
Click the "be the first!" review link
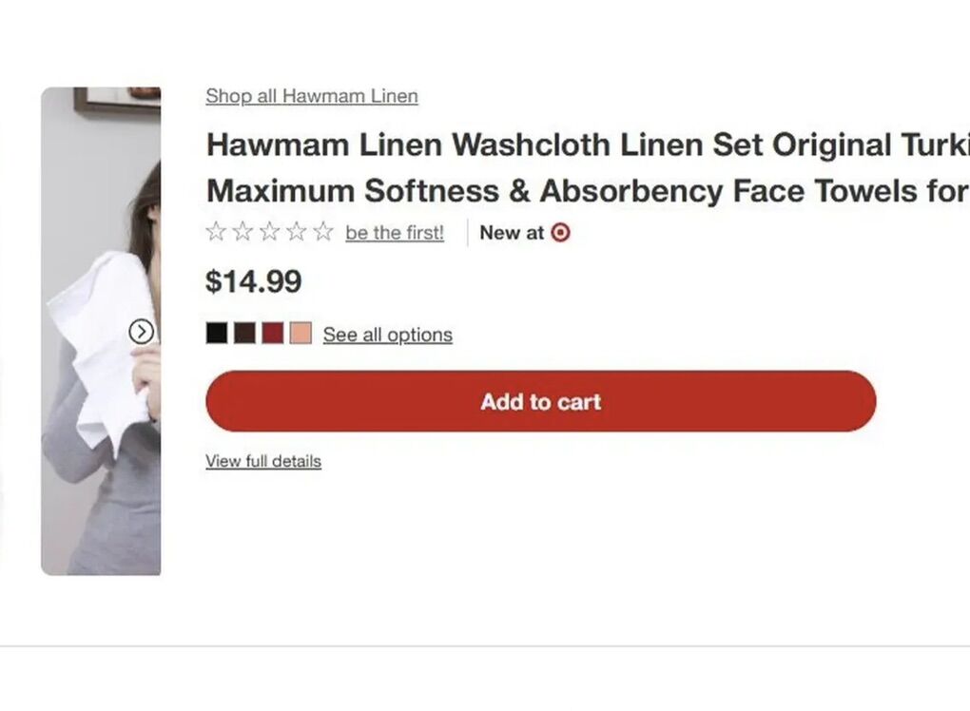(x=395, y=233)
